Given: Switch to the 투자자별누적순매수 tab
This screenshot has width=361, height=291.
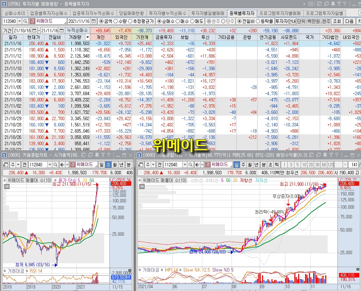Looking at the screenshot, I should click(168, 13).
